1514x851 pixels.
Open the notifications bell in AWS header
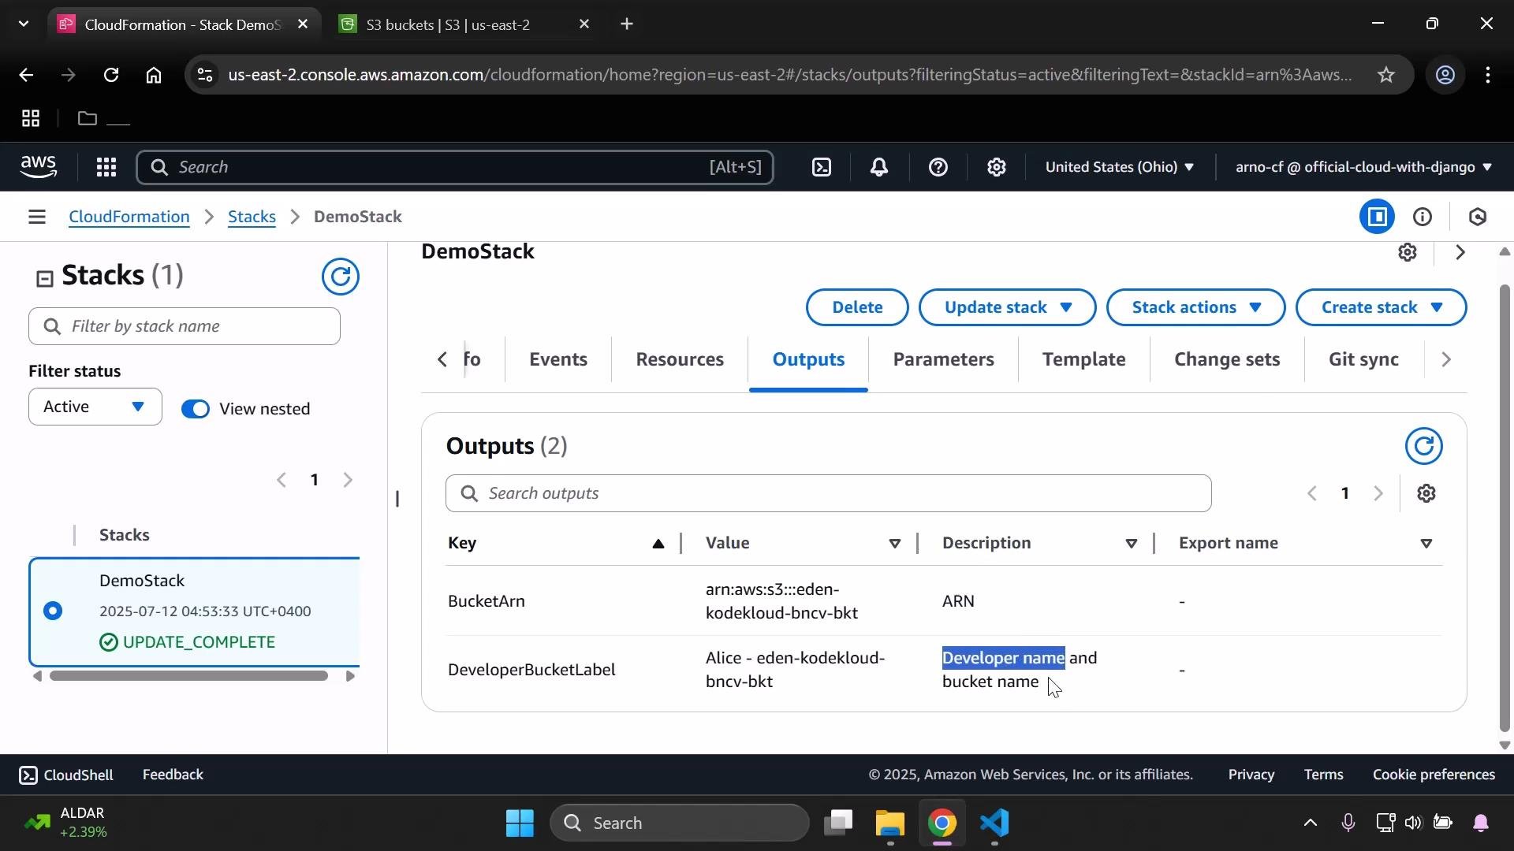pyautogui.click(x=879, y=167)
